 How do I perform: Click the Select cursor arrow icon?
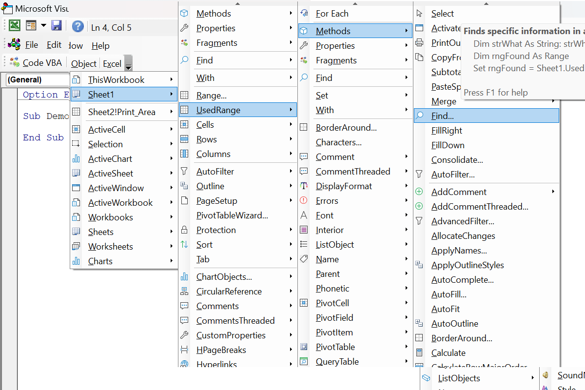(419, 13)
